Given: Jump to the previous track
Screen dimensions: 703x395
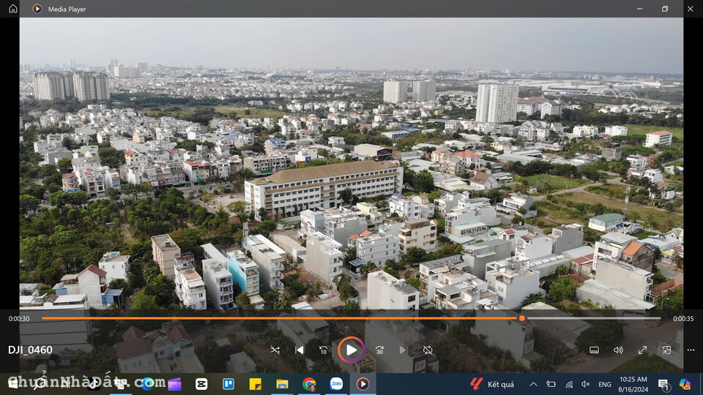Looking at the screenshot, I should (x=299, y=350).
